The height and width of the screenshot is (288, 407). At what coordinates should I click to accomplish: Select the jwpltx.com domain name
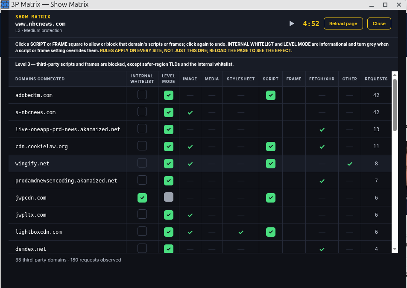[x=31, y=215]
